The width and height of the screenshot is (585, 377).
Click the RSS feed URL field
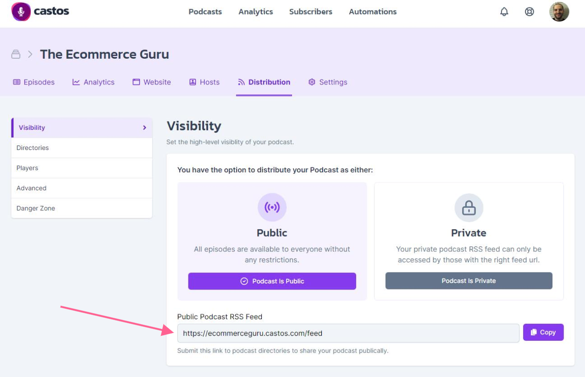[348, 333]
